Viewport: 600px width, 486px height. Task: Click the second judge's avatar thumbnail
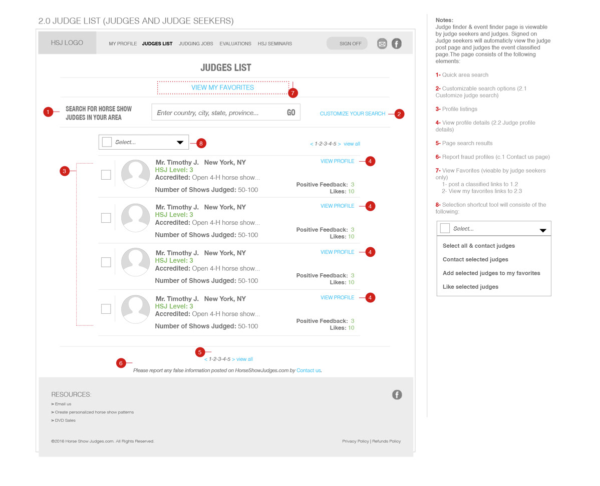[135, 218]
